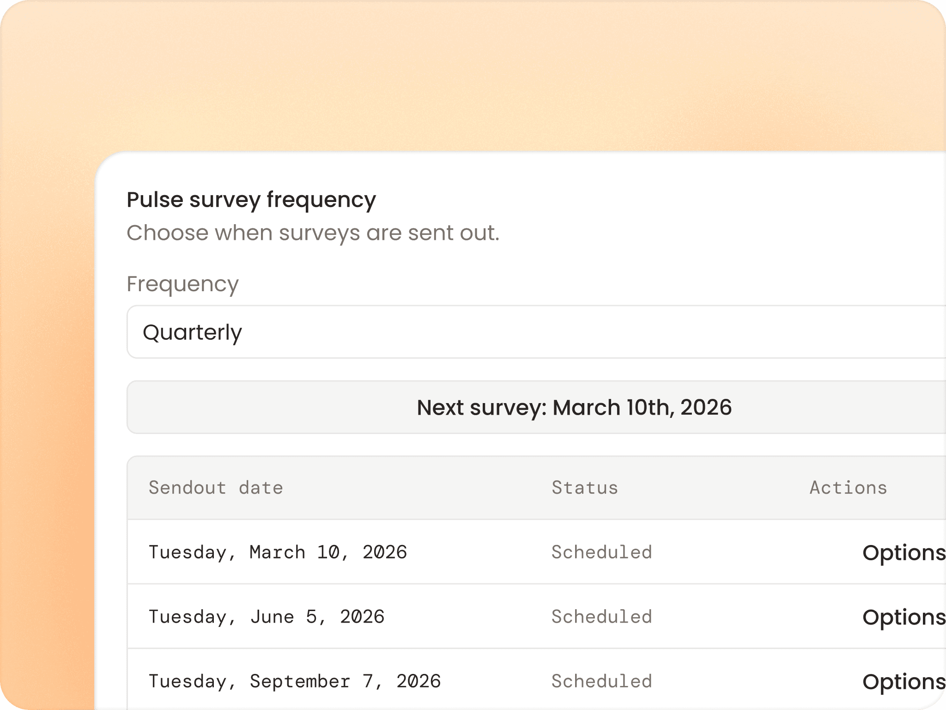The height and width of the screenshot is (710, 946).
Task: Click Scheduled status in the September 7 row
Action: pyautogui.click(x=601, y=682)
